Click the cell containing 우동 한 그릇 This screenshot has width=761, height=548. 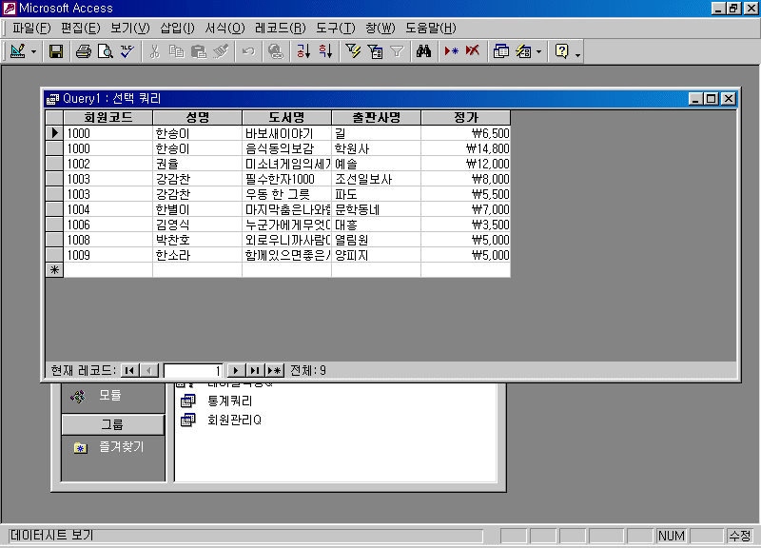[x=287, y=194]
